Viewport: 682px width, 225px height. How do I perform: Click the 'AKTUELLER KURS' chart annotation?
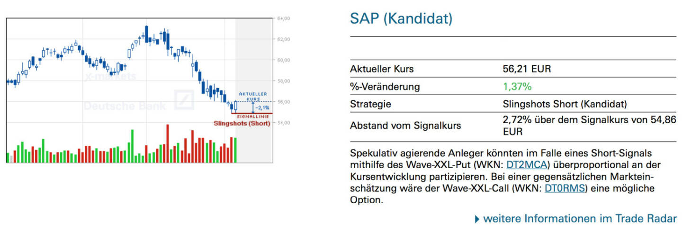pos(253,97)
